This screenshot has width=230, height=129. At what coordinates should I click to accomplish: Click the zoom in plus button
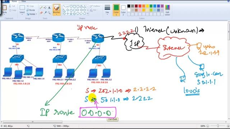click(x=228, y=126)
